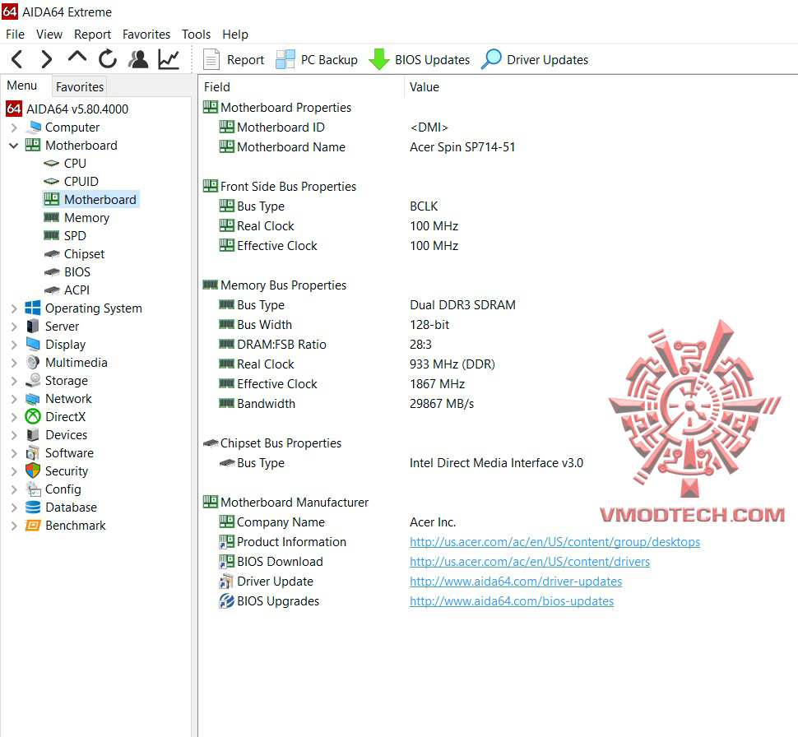Image resolution: width=798 pixels, height=737 pixels.
Task: Select BIOS in the tree
Action: click(77, 271)
